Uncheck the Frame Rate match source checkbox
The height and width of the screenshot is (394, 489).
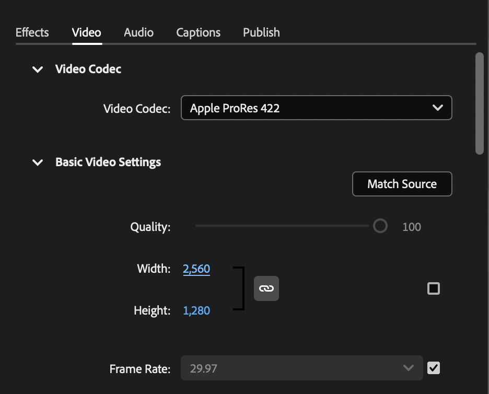(x=434, y=368)
